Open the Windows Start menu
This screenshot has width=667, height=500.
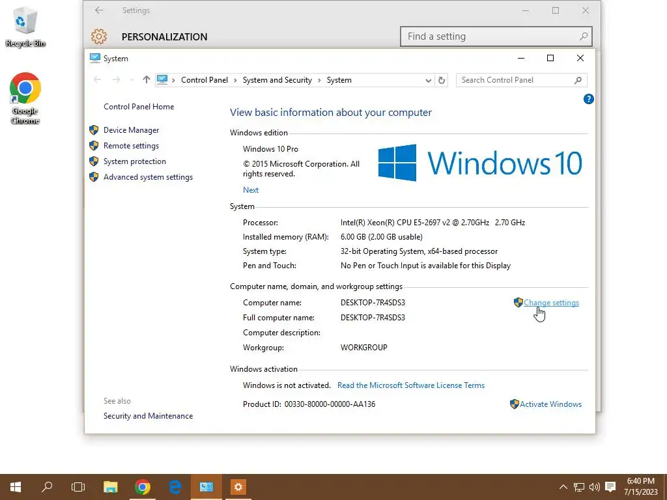click(16, 487)
